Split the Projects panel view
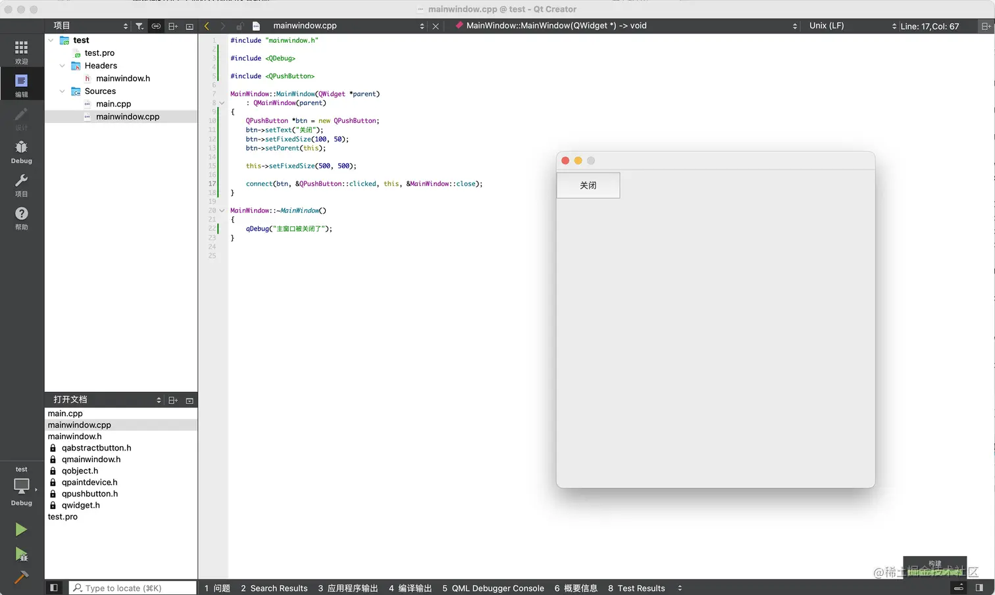 pyautogui.click(x=173, y=26)
